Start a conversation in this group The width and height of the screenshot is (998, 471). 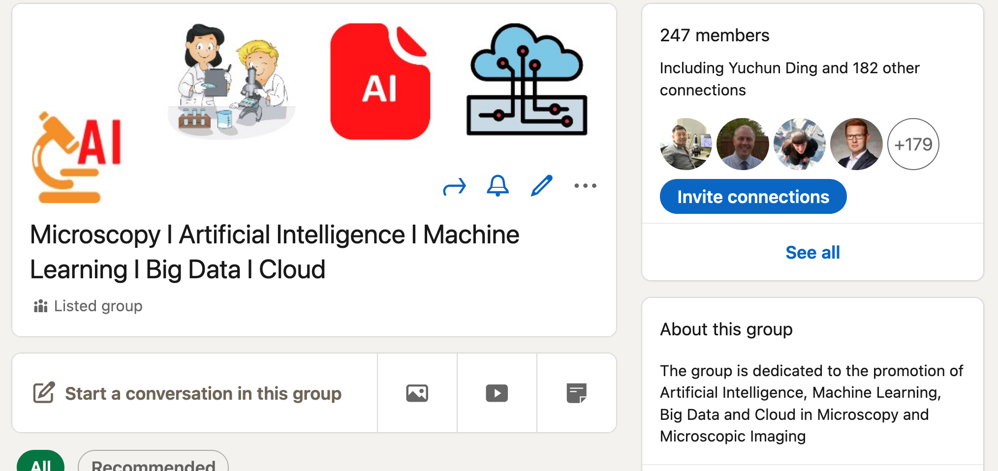[195, 393]
